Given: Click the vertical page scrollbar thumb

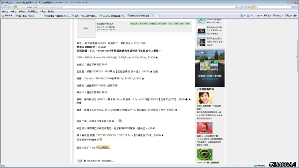Looking at the screenshot, I should (x=297, y=56).
